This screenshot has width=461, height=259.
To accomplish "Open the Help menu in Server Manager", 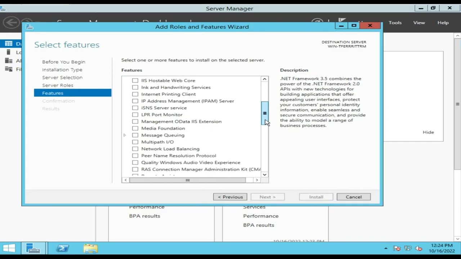I will point(443,22).
